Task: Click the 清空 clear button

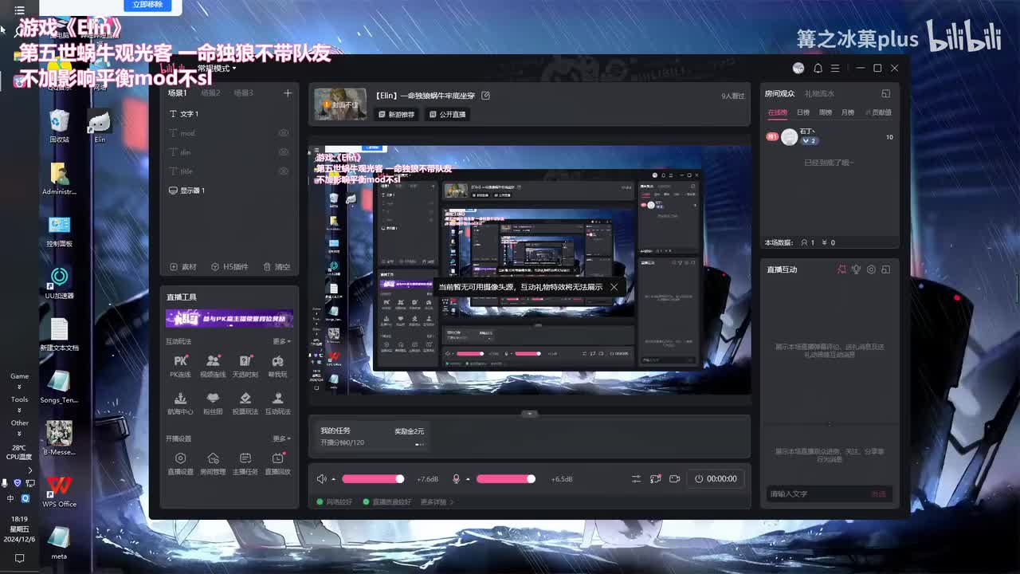Action: point(277,267)
